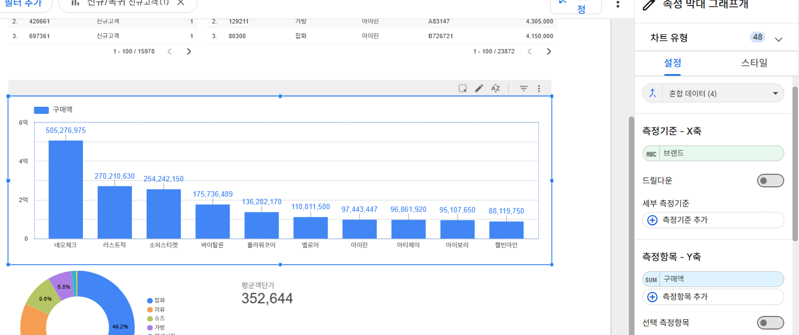The width and height of the screenshot is (799, 335).
Task: Click the 아티제이 axis label
Action: (x=408, y=245)
